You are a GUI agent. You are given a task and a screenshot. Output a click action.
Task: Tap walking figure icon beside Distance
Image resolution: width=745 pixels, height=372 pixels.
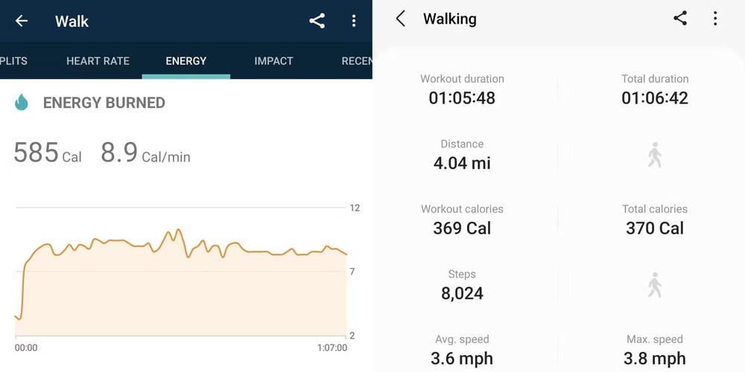click(655, 155)
